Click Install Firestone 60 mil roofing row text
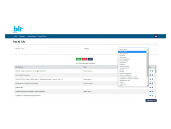This screenshot has height=129, width=171. (x=30, y=92)
